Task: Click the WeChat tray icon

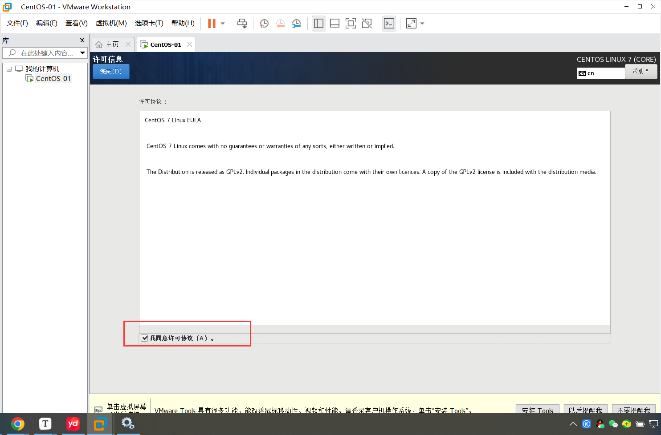Action: click(613, 424)
